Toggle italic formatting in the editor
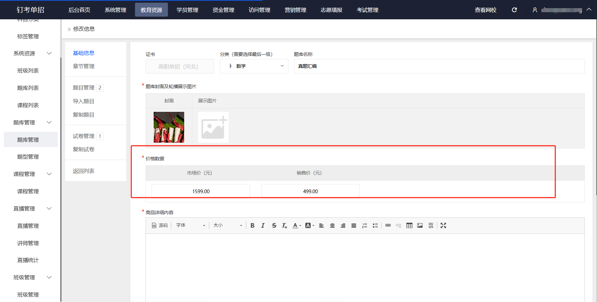Viewport: 597px width, 302px height. [263, 225]
